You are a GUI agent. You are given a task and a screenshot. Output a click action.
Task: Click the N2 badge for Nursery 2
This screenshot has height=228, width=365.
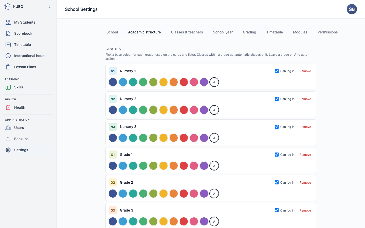point(113,99)
